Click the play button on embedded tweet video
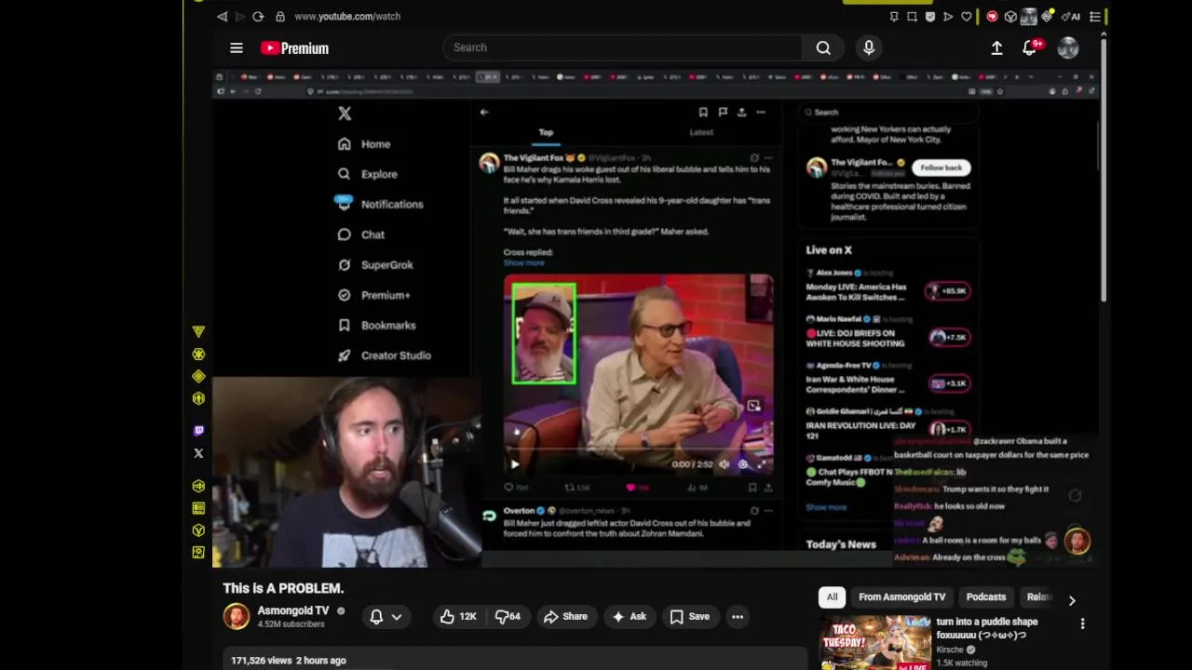 tap(514, 463)
